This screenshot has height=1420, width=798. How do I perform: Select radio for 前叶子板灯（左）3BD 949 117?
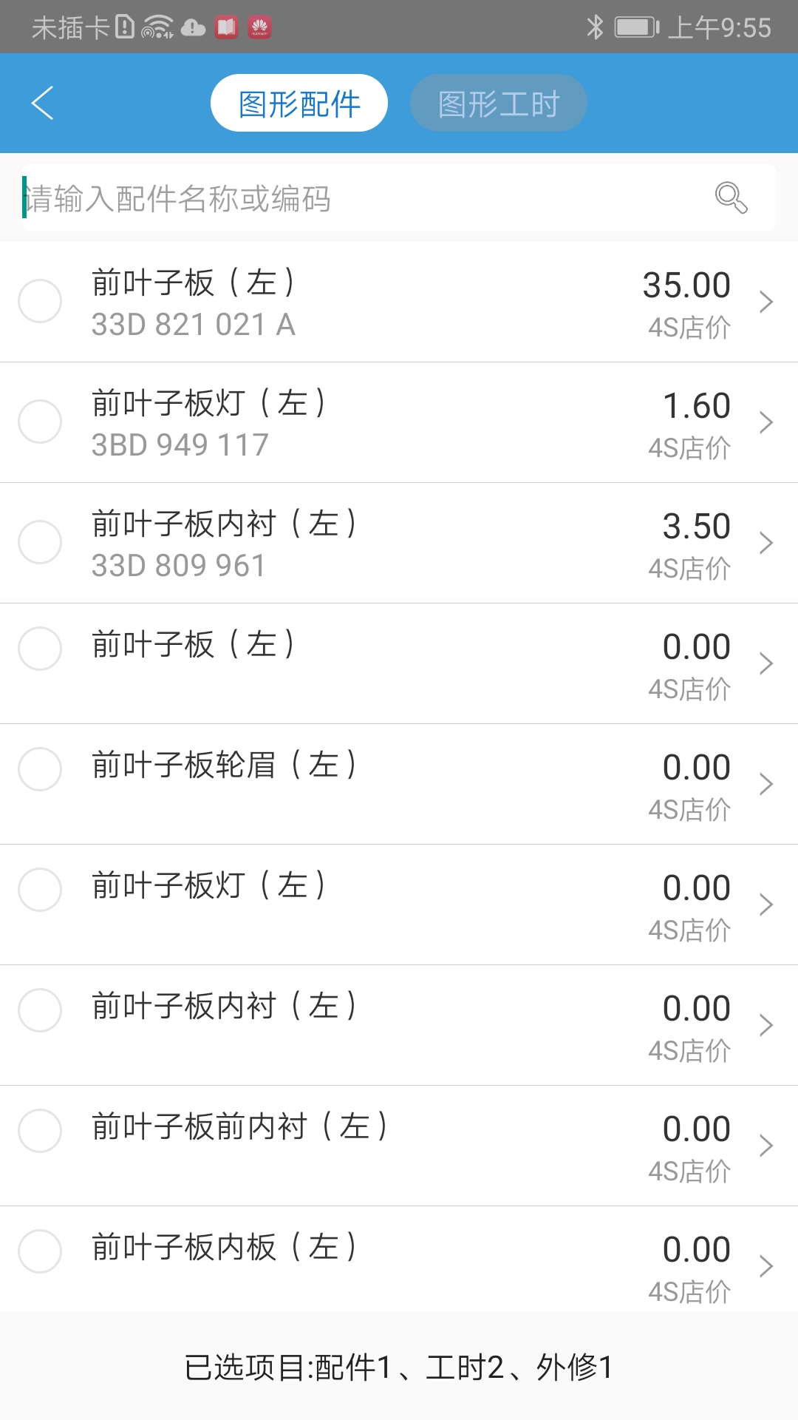40,422
